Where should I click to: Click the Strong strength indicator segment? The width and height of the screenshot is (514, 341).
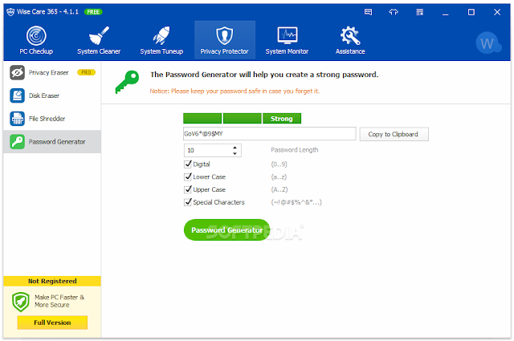[x=282, y=119]
